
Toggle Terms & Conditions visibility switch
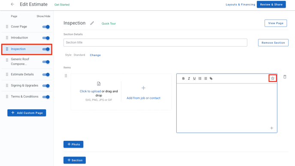pyautogui.click(x=46, y=97)
